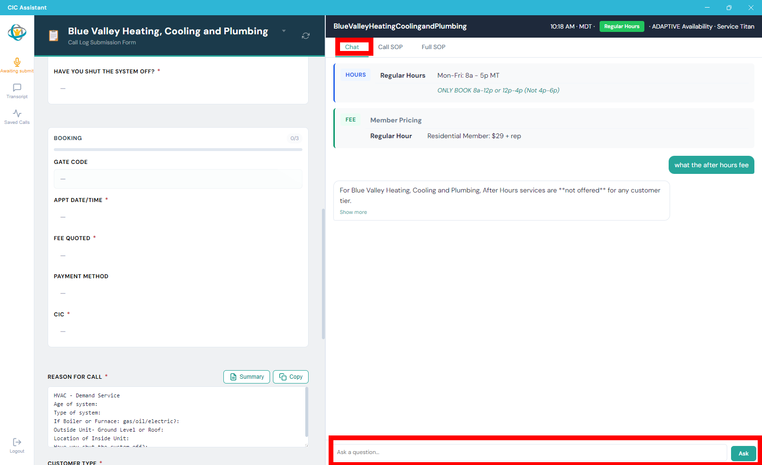Viewport: 762px width, 465px height.
Task: Click the CIC Assistant logo icon
Action: [x=17, y=32]
